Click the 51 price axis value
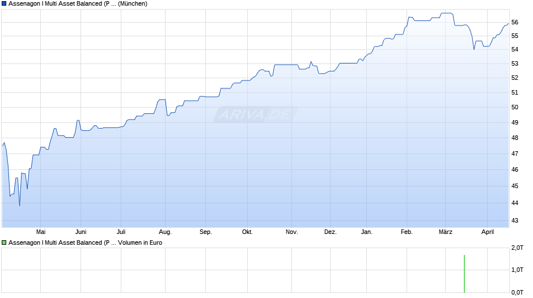This screenshot has width=533, height=298. (515, 92)
